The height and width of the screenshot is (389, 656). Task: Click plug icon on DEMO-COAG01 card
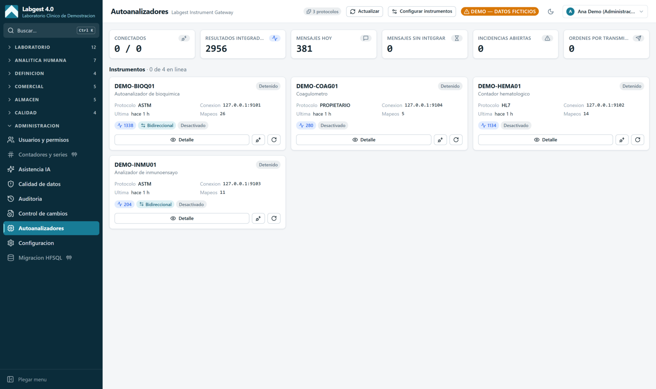[x=440, y=140]
